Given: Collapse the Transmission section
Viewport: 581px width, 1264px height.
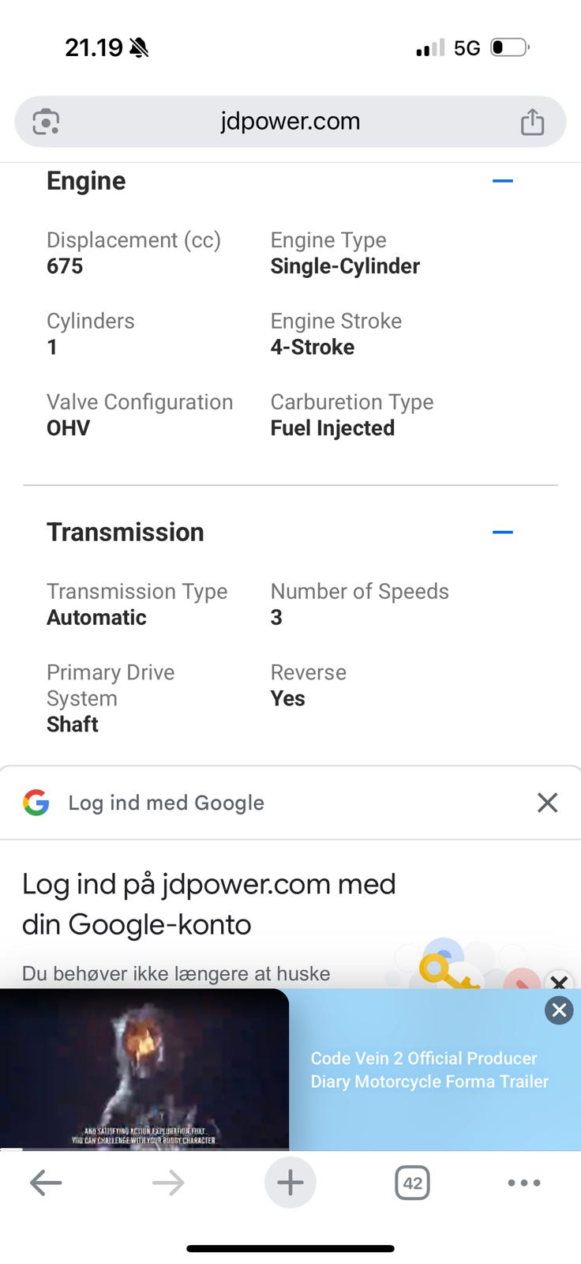Looking at the screenshot, I should pos(503,532).
